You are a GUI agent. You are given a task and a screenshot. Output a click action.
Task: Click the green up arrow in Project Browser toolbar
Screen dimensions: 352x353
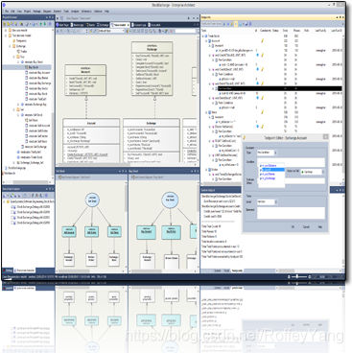pyautogui.click(x=40, y=24)
